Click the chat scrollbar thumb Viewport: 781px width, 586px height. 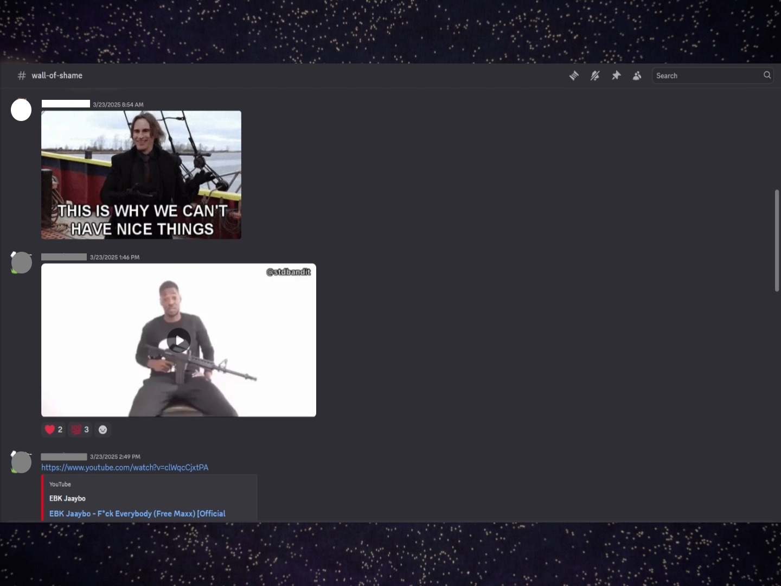pos(777,241)
